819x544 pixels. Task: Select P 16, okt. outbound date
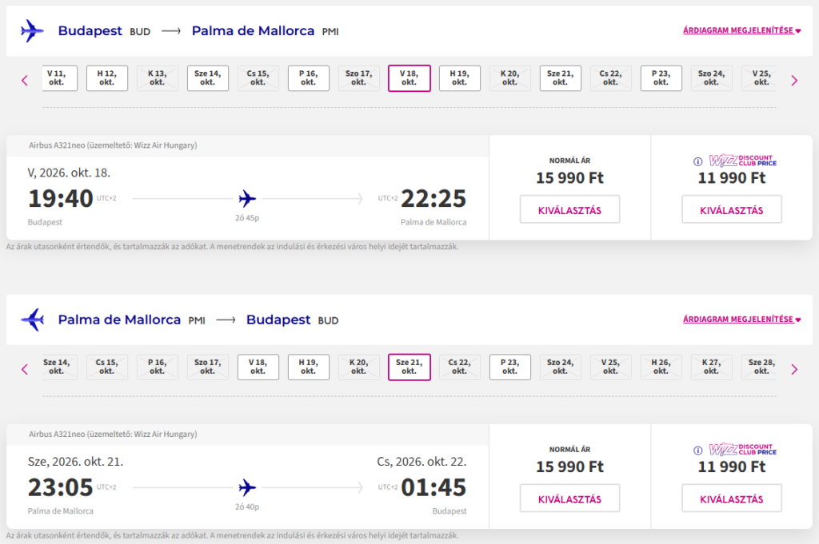pos(308,78)
